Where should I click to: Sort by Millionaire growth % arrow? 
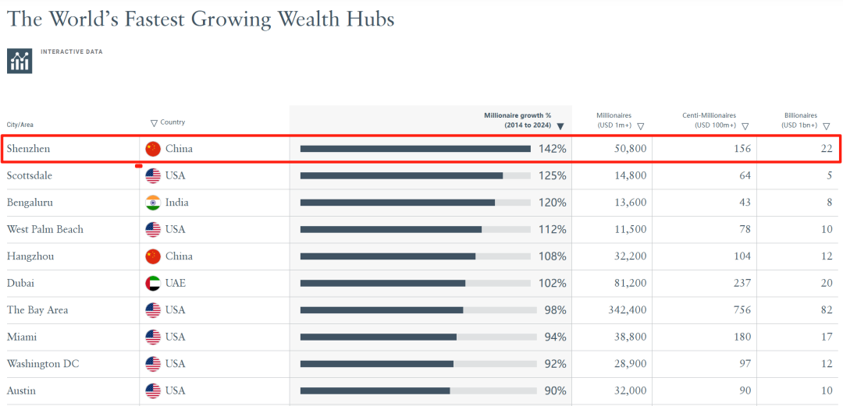pos(560,126)
